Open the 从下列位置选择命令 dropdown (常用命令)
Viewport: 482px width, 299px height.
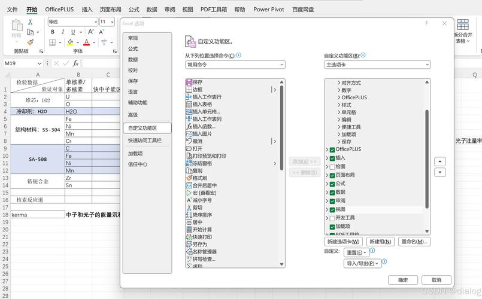tap(235, 65)
